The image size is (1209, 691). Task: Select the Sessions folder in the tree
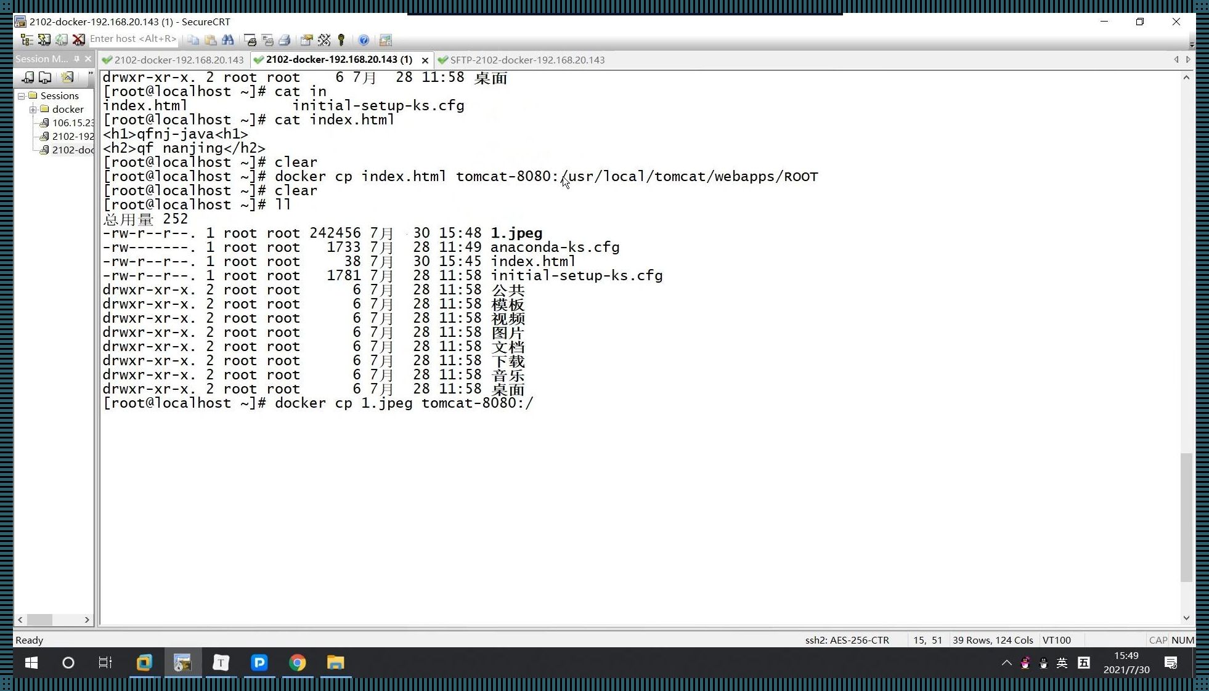(59, 95)
